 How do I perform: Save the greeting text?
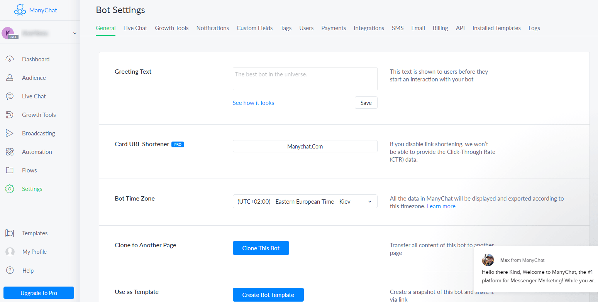366,103
